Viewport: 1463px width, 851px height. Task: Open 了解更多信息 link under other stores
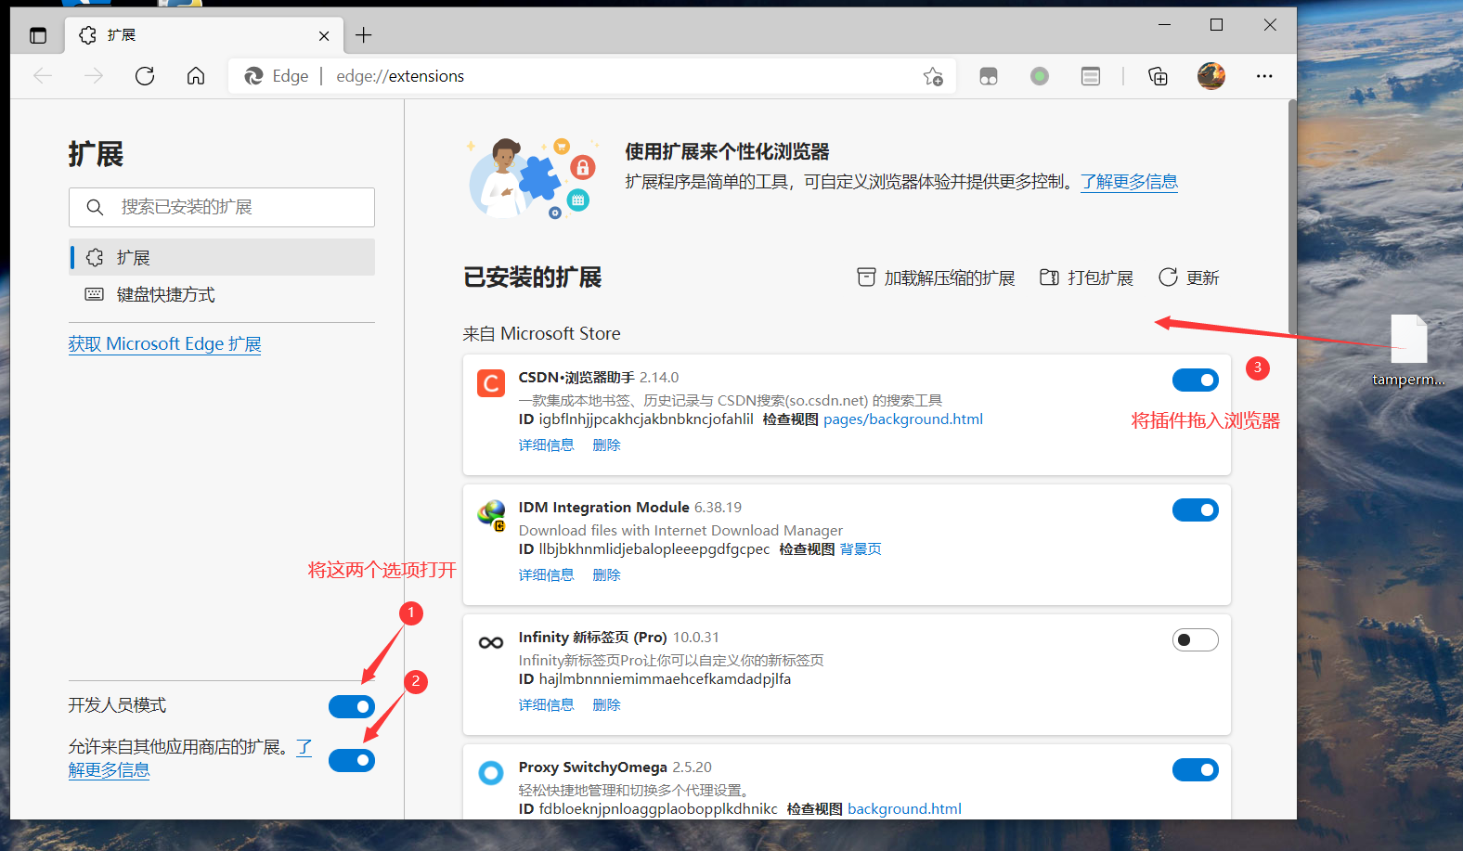[109, 770]
